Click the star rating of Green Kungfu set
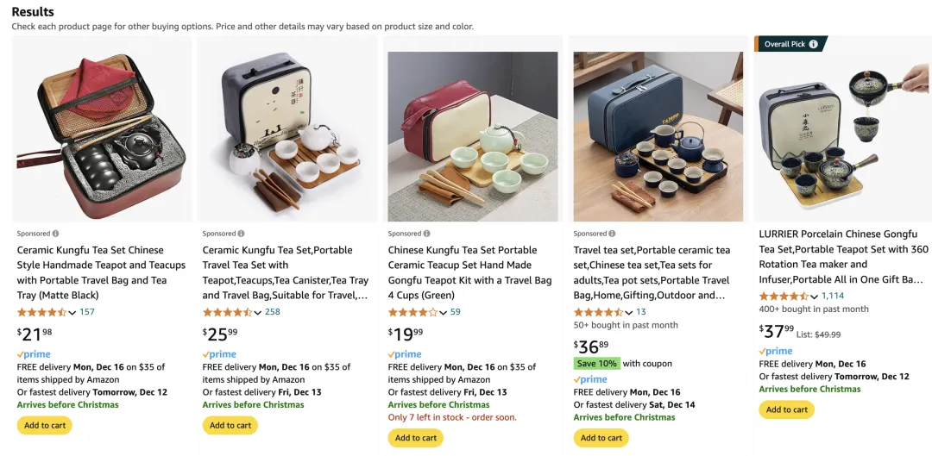Viewport: 932px width, 456px height. (412, 312)
